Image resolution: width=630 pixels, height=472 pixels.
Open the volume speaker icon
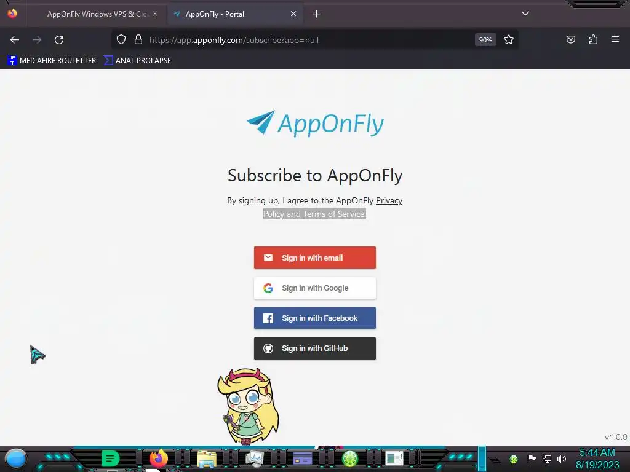(562, 458)
